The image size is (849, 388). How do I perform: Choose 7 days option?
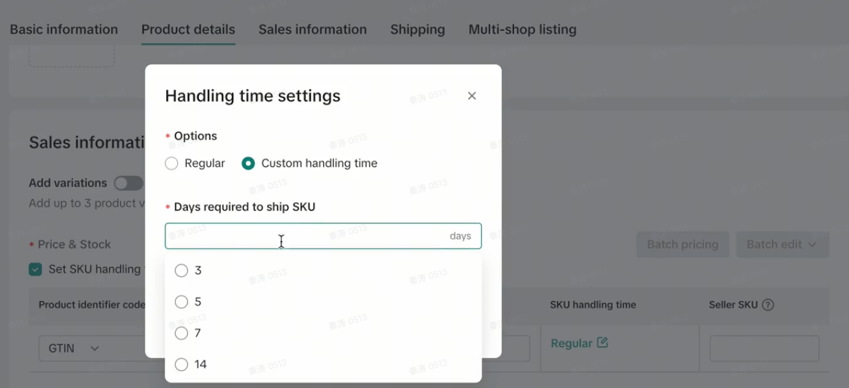pyautogui.click(x=181, y=333)
